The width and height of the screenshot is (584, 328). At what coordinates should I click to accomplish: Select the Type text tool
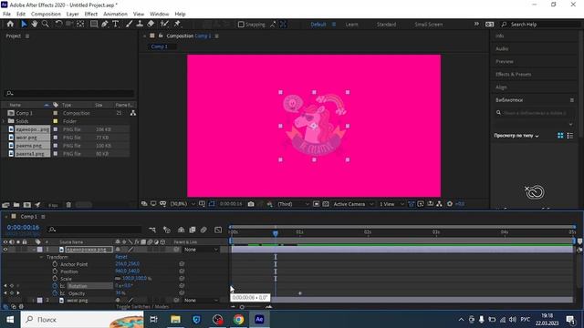click(x=116, y=25)
